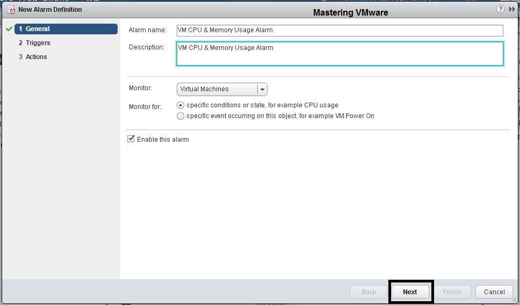Grab the dialog's corner grip handle

[x=515, y=300]
